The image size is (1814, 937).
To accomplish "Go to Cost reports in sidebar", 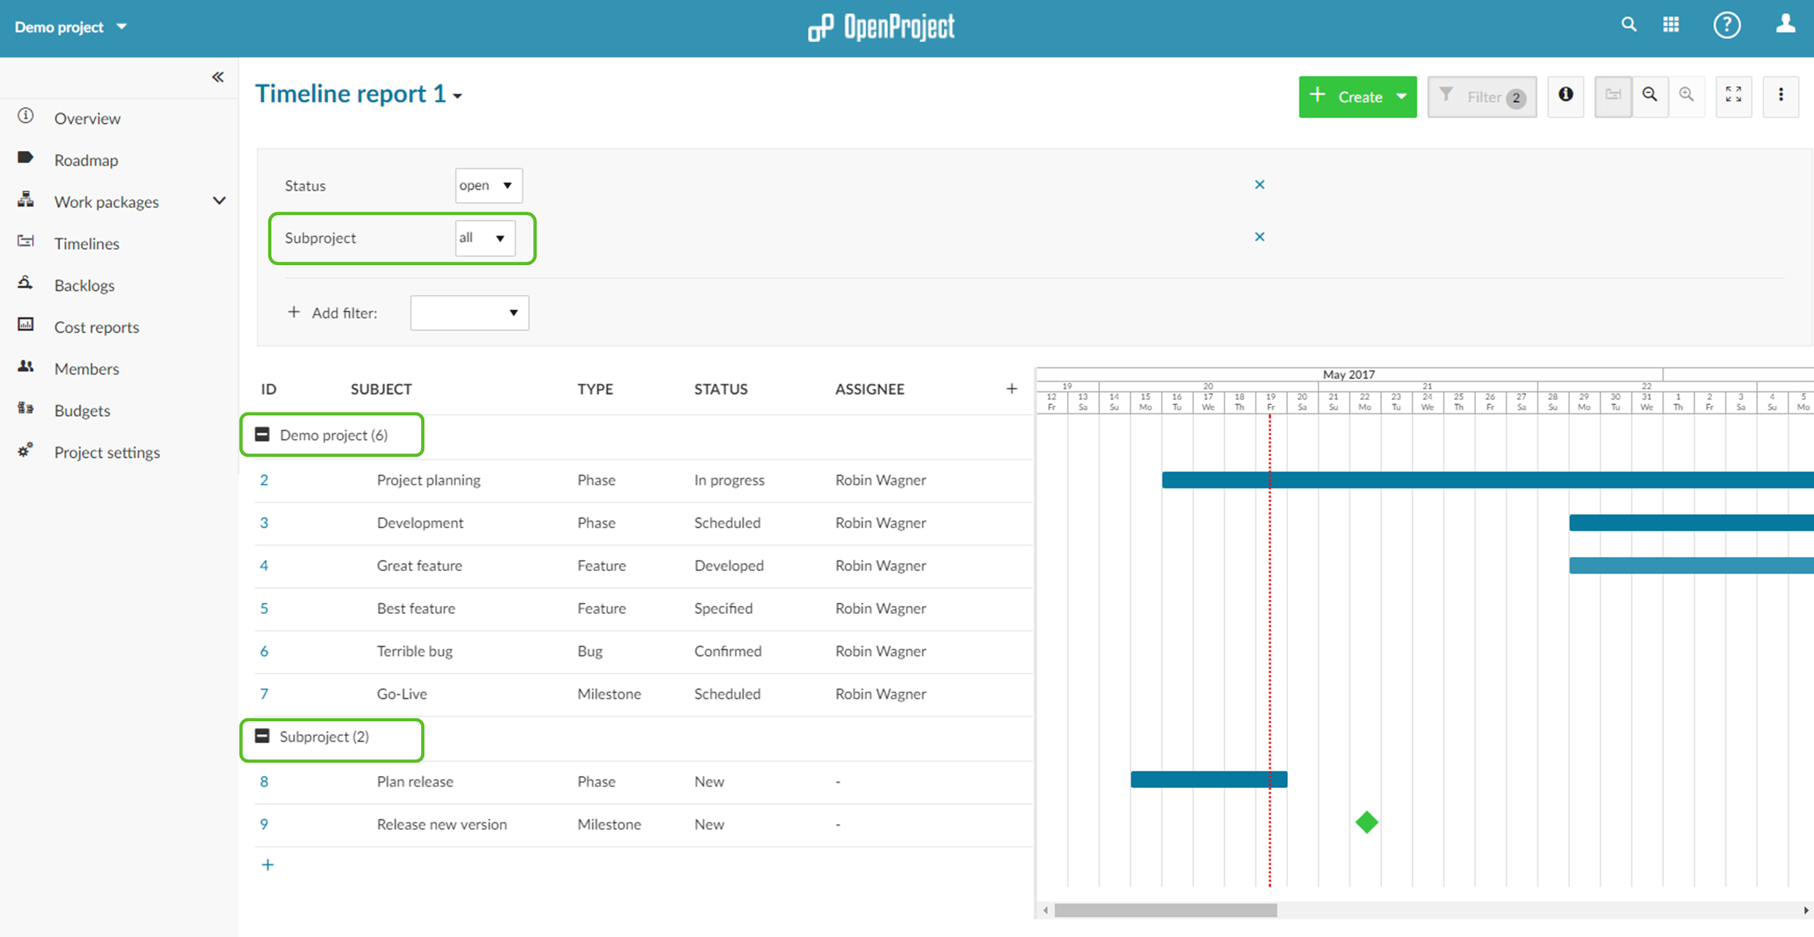I will click(96, 327).
